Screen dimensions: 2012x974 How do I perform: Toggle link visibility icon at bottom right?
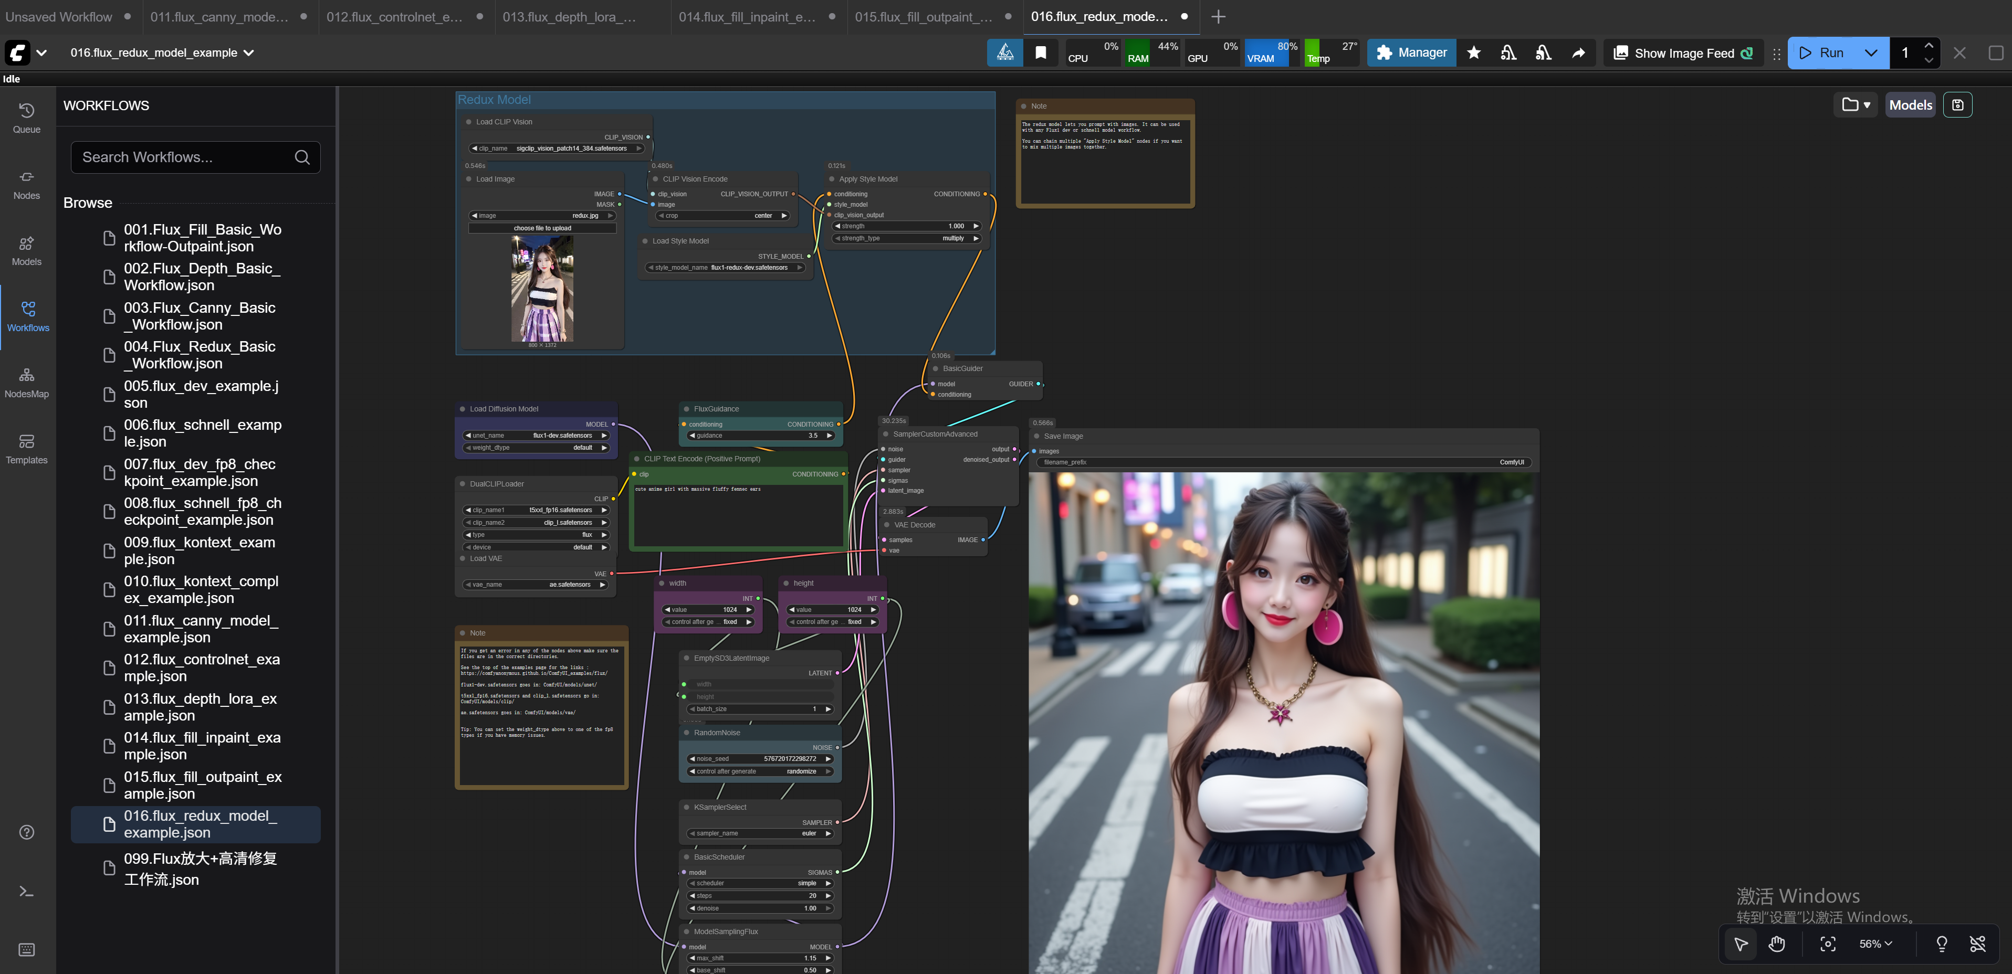1978,944
